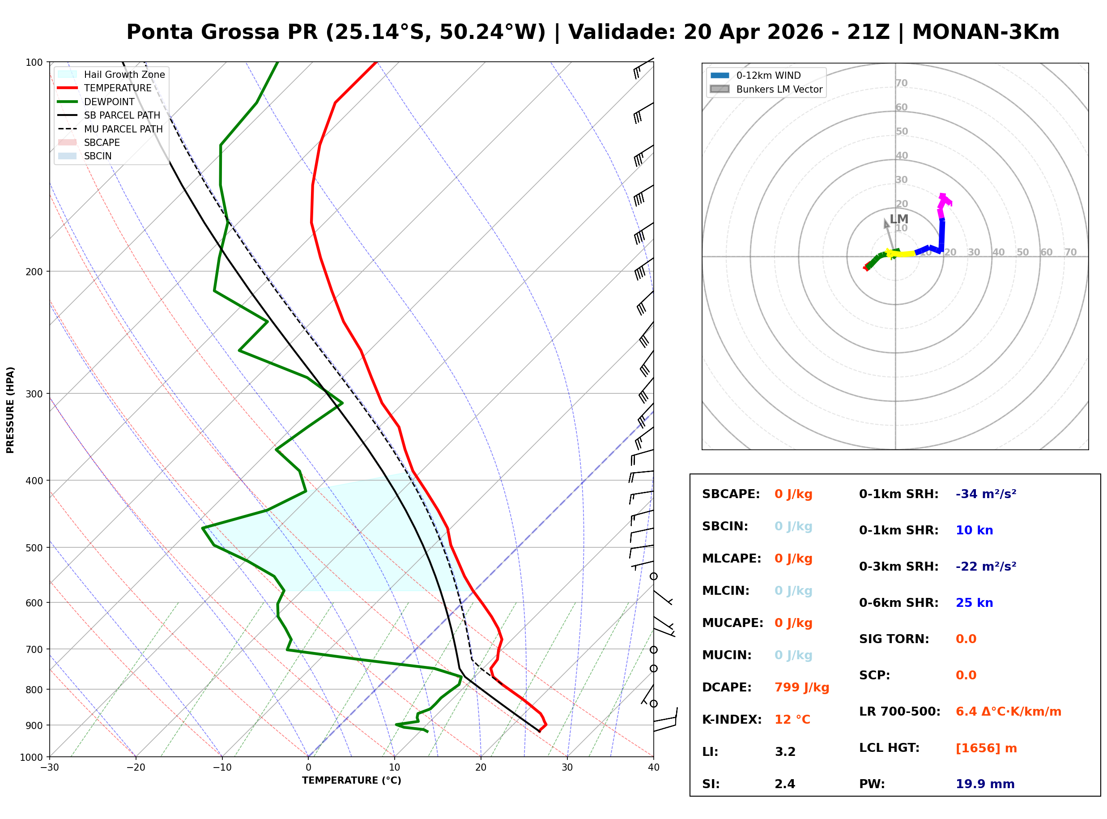
Task: Click the pink SBCAPE legend swatch
Action: (68, 142)
